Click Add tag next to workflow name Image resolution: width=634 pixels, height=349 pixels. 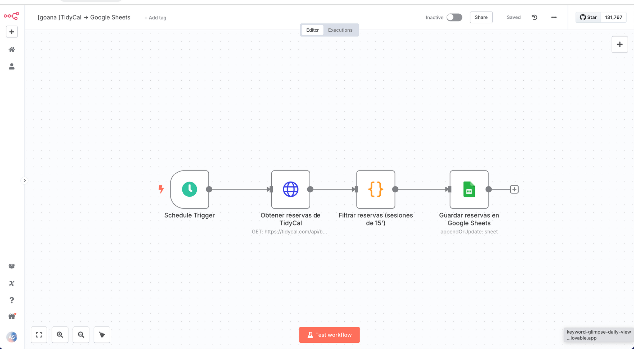pyautogui.click(x=155, y=18)
